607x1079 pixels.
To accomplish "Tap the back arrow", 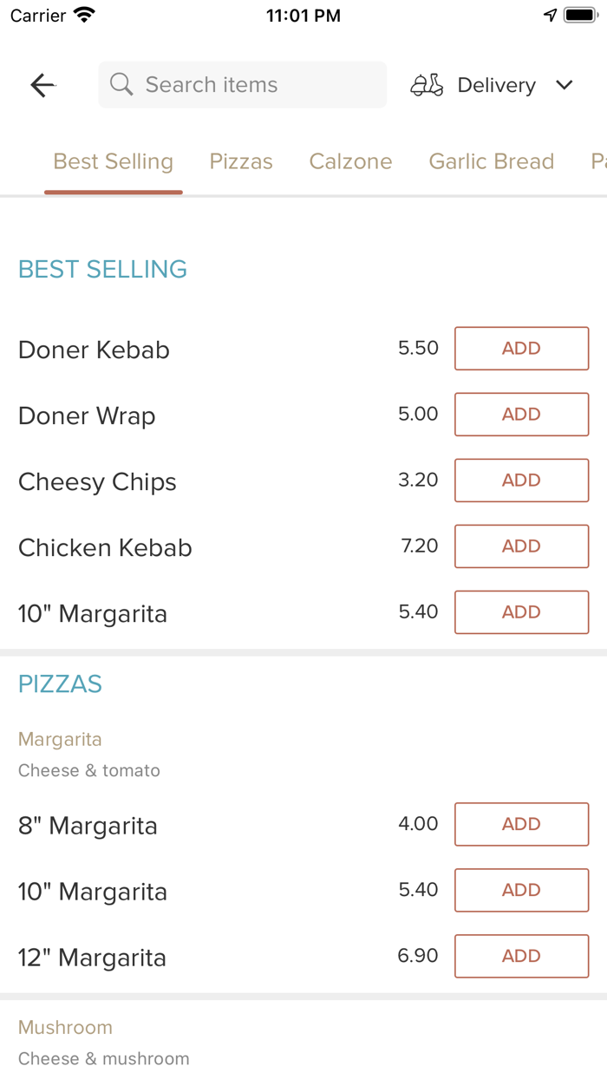I will coord(42,84).
